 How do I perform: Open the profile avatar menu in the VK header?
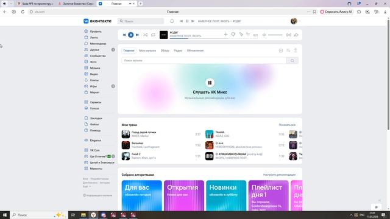click(295, 21)
